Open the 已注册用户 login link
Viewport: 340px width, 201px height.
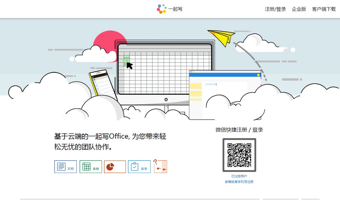[239, 176]
